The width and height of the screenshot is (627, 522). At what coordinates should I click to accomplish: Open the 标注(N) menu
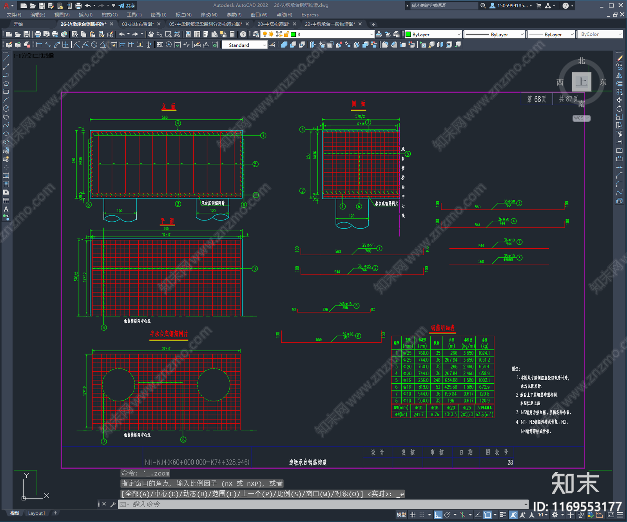[x=183, y=14]
